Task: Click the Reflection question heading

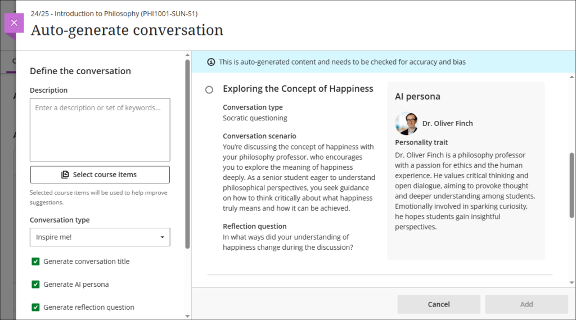Action: coord(255,226)
